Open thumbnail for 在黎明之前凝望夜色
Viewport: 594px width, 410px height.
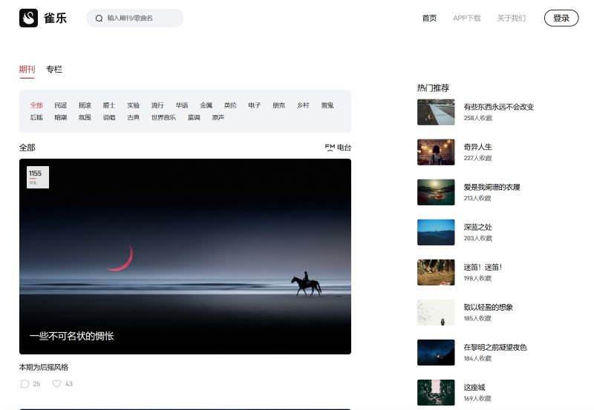(x=436, y=352)
